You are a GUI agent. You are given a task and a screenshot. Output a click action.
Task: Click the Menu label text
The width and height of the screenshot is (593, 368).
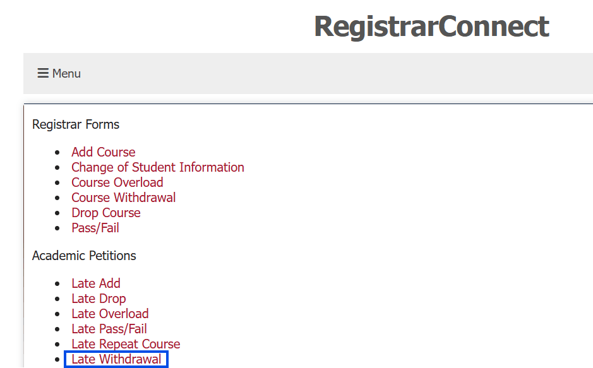(x=66, y=73)
